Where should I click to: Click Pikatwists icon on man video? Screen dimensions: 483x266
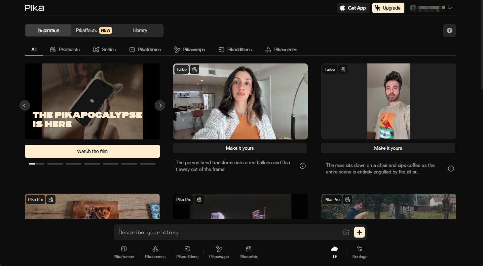coord(343,69)
